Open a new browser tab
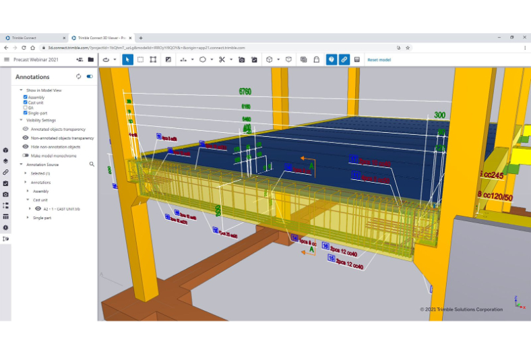This screenshot has width=531, height=354. point(141,38)
